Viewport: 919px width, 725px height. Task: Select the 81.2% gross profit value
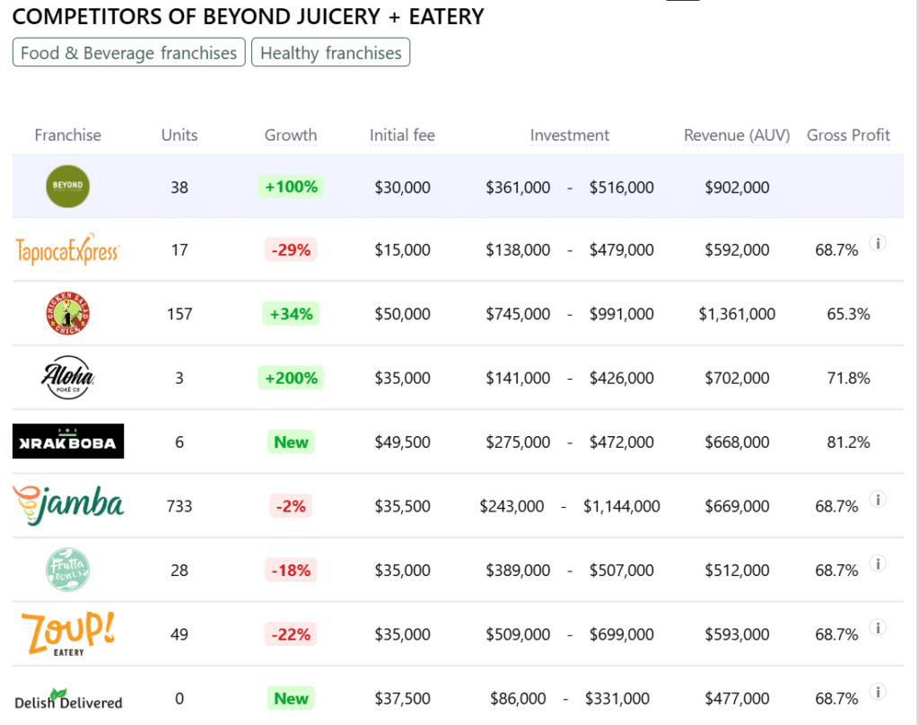pos(848,442)
